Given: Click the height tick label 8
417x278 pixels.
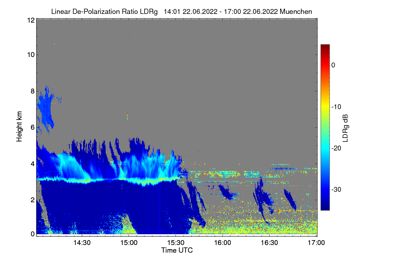Looking at the screenshot, I should click(x=32, y=91).
